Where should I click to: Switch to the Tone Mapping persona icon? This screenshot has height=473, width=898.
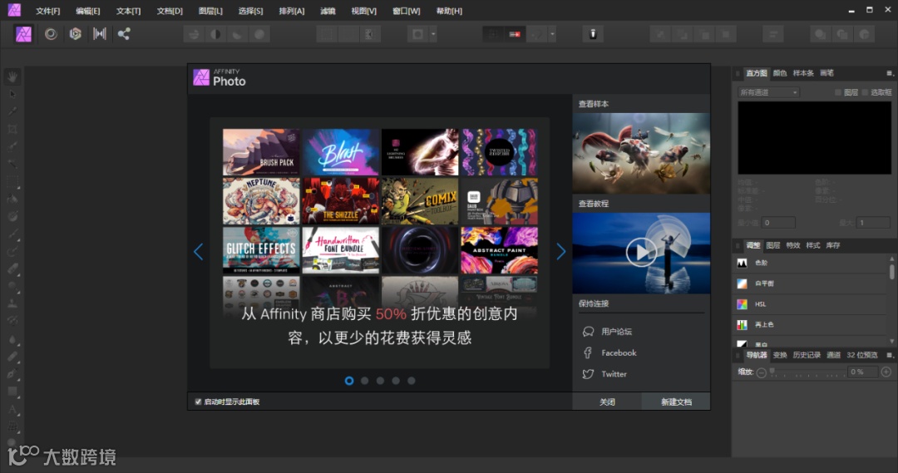coord(100,34)
